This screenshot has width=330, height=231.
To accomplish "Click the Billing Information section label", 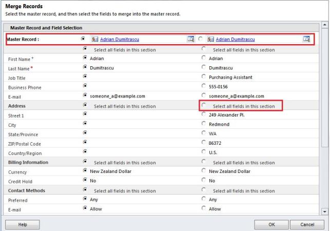I will pos(28,162).
